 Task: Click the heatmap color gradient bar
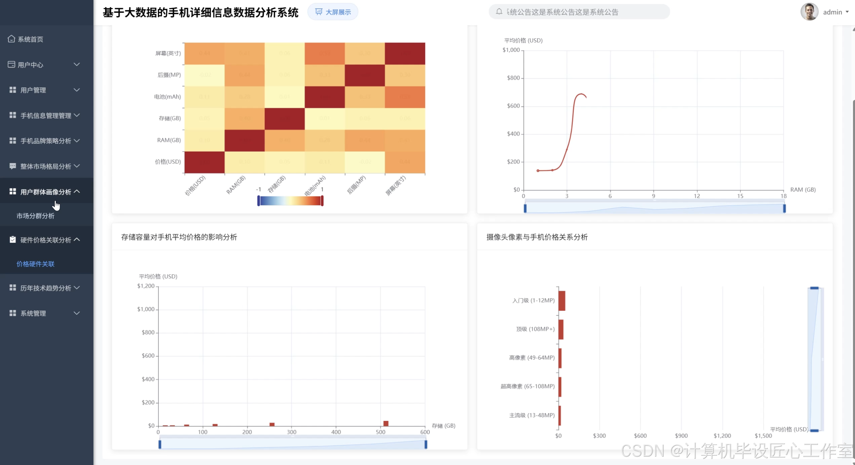290,201
